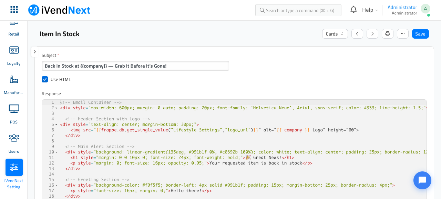Expand the Help menu

tap(370, 10)
